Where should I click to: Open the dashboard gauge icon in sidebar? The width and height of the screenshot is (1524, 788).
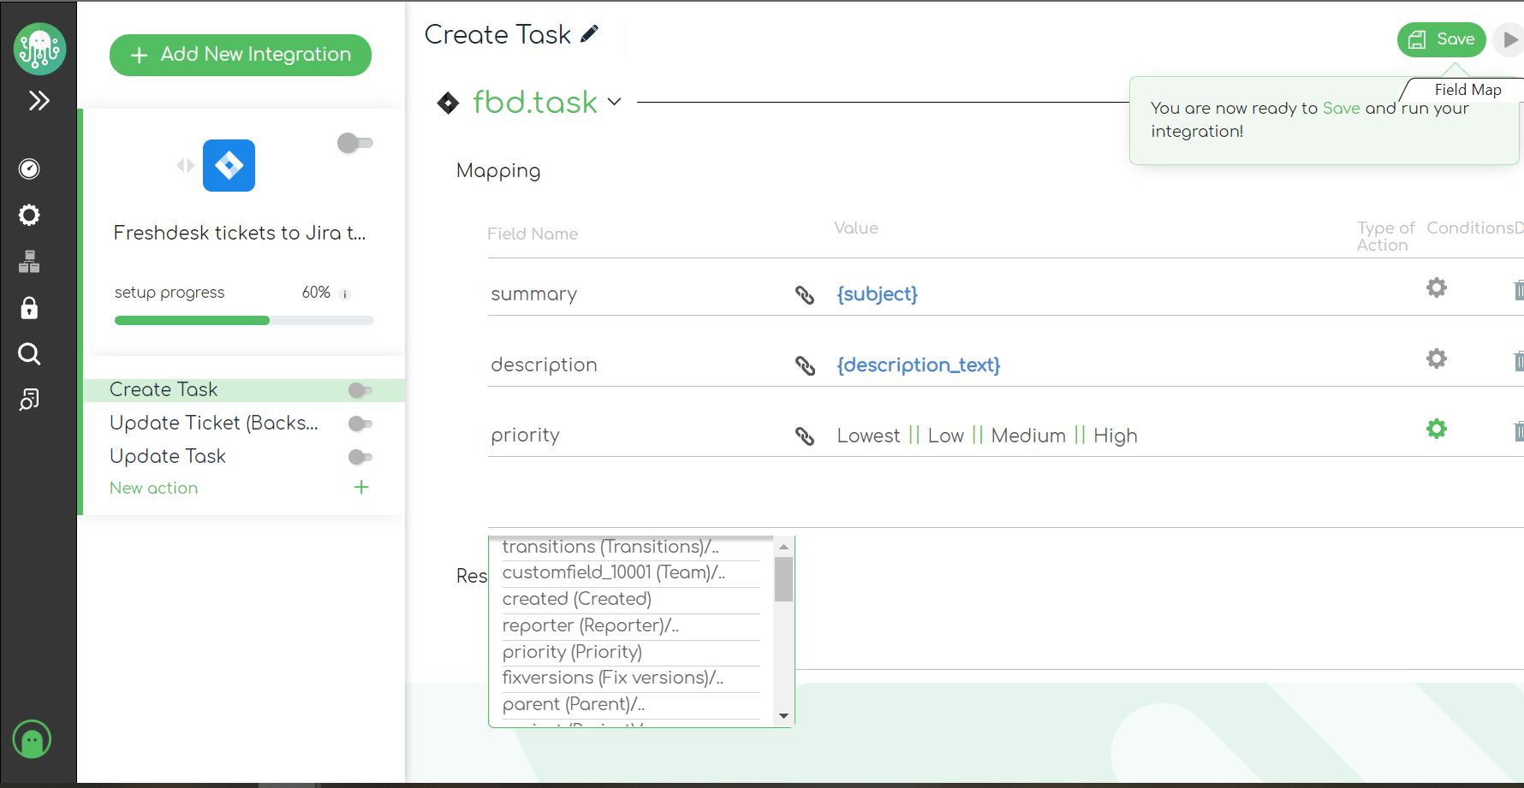[29, 169]
